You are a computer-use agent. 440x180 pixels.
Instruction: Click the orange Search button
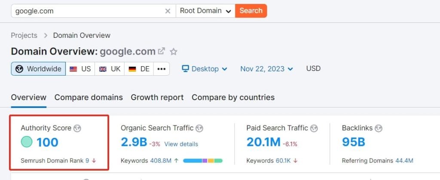point(251,11)
